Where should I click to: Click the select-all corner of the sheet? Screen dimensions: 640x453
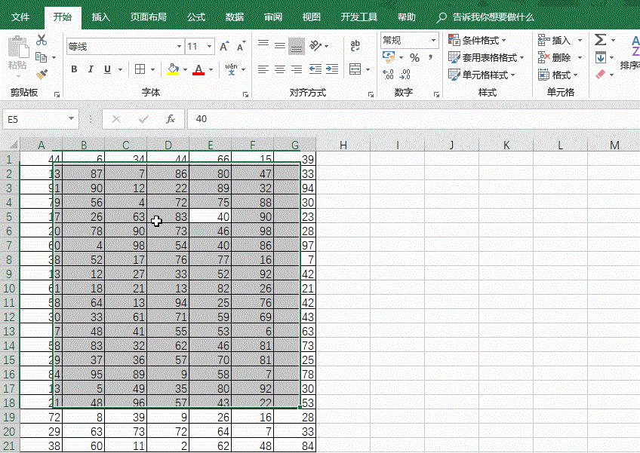click(11, 144)
